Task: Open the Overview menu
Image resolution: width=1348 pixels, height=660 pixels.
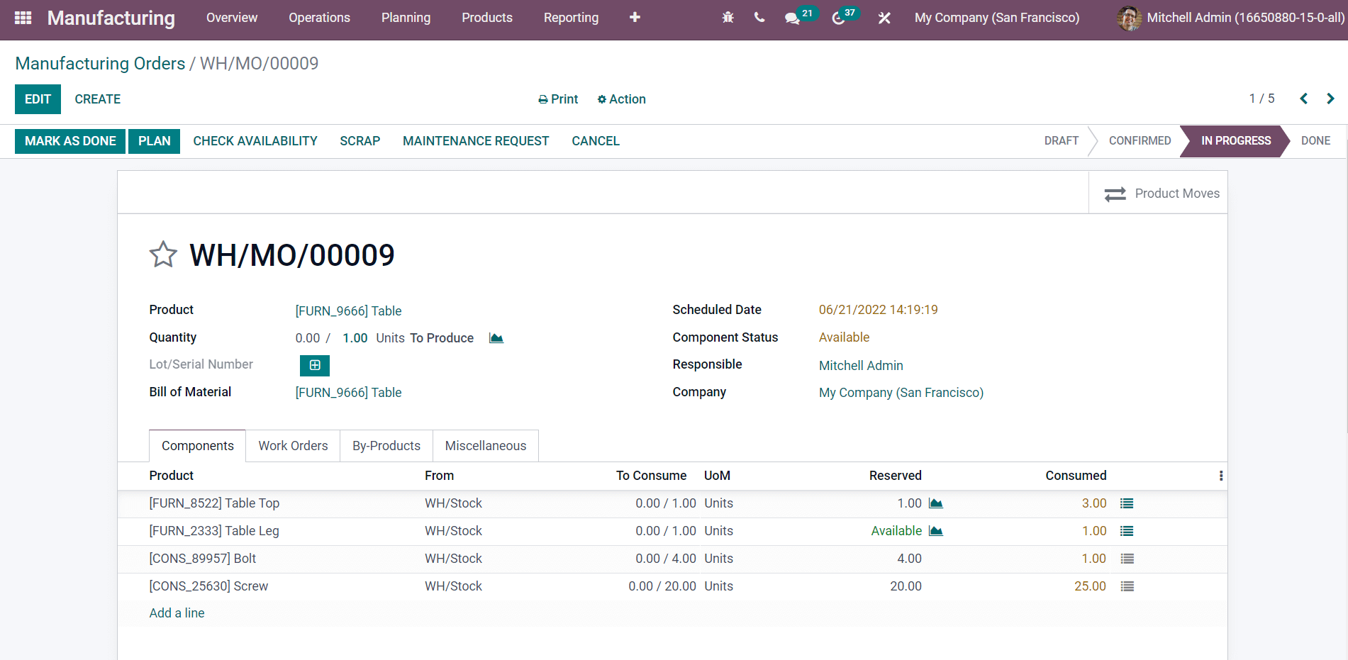Action: pyautogui.click(x=232, y=18)
